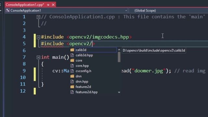This screenshot has width=208, height=117.
Task: Collapse the main function at line 7
Action: [x=38, y=57]
